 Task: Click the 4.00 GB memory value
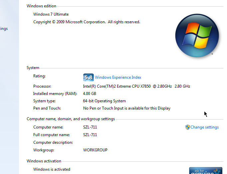90,94
